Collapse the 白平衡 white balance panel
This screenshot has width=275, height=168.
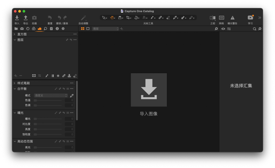pos(15,89)
